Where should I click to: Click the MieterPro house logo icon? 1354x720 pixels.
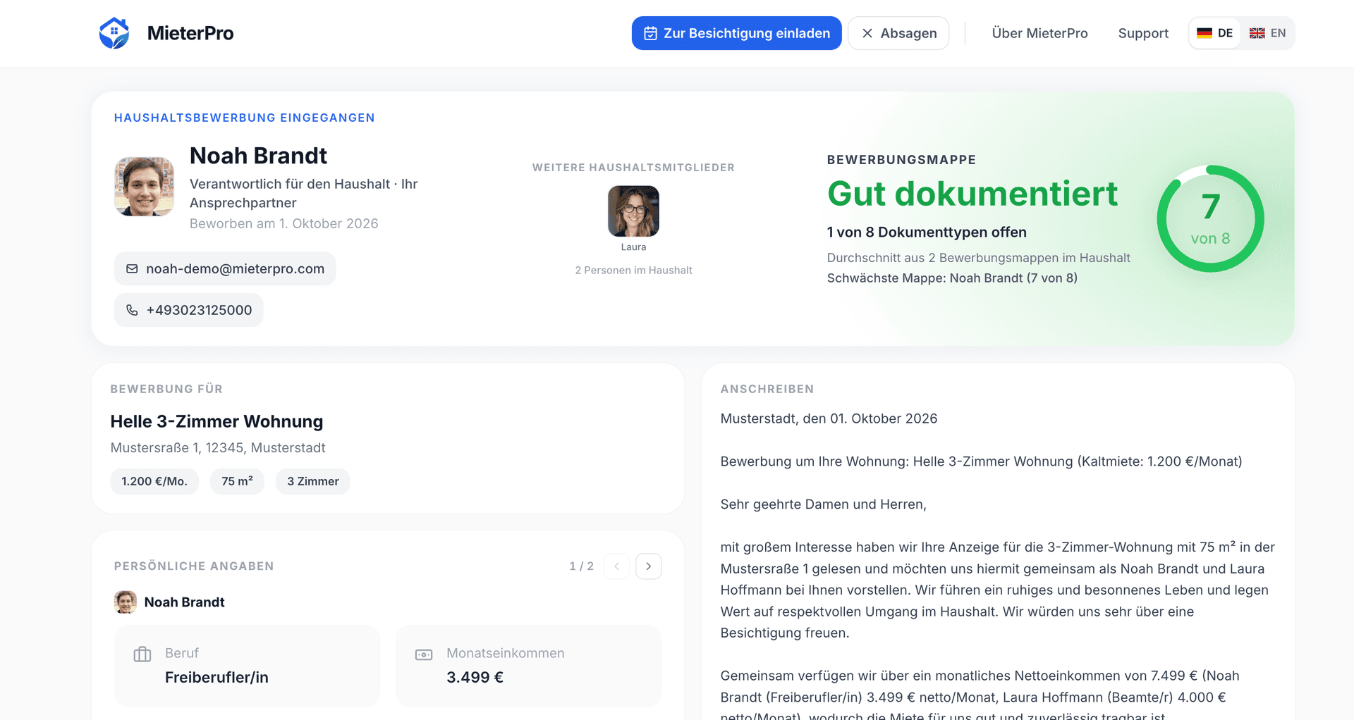pos(114,33)
